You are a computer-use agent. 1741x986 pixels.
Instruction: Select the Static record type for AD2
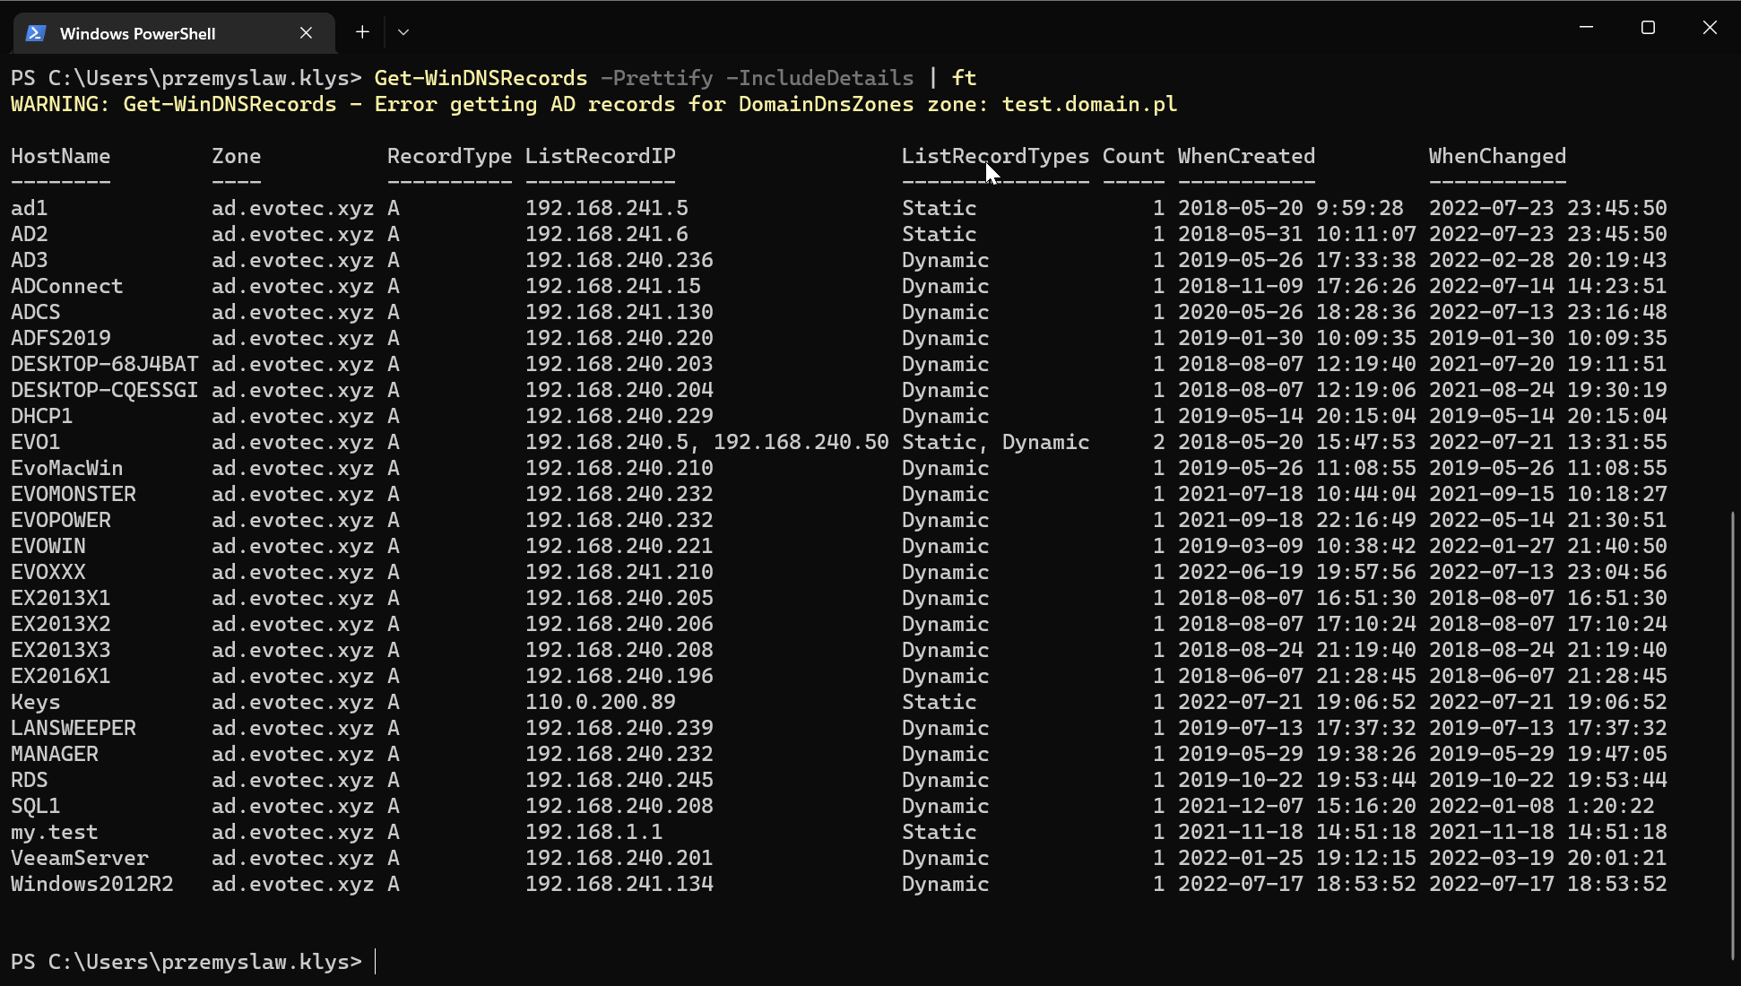click(x=938, y=233)
